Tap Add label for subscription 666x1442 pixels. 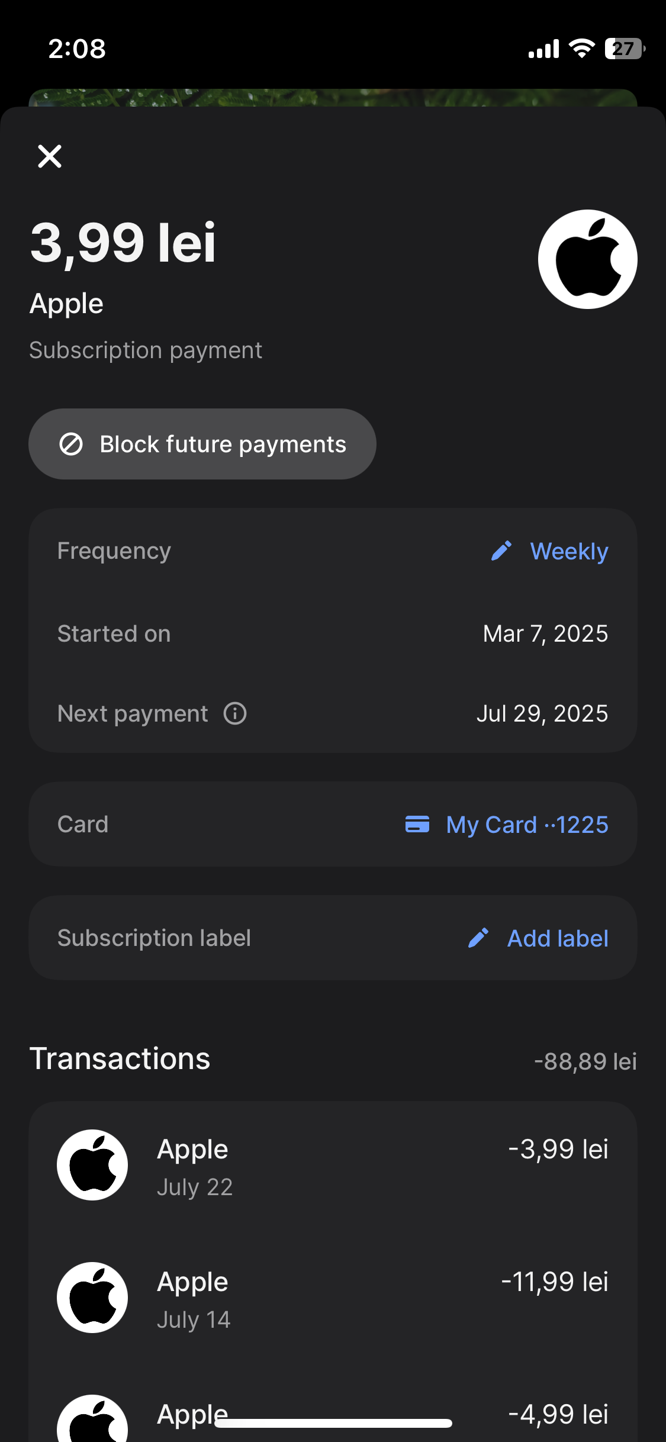click(557, 938)
